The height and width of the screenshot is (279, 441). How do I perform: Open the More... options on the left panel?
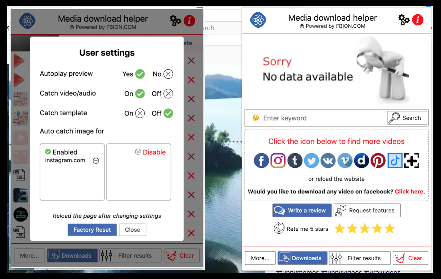[29, 255]
